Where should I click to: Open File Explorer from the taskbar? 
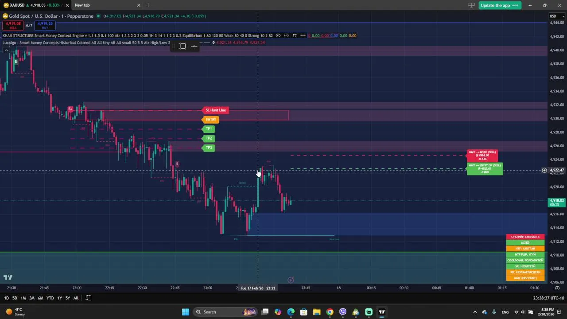coord(317,312)
